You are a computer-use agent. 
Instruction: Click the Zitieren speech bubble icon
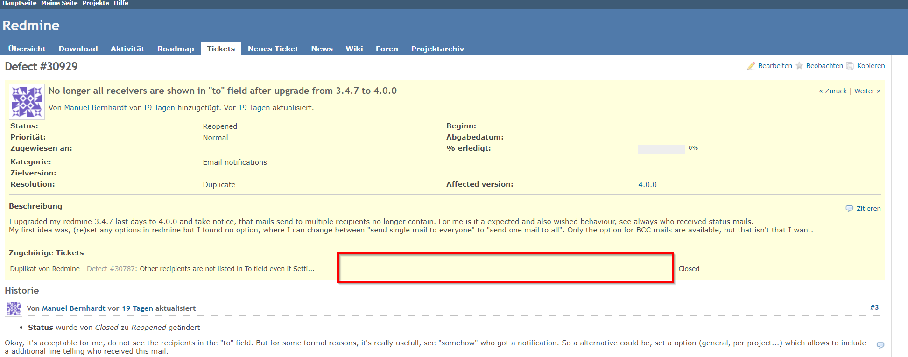[x=849, y=209]
